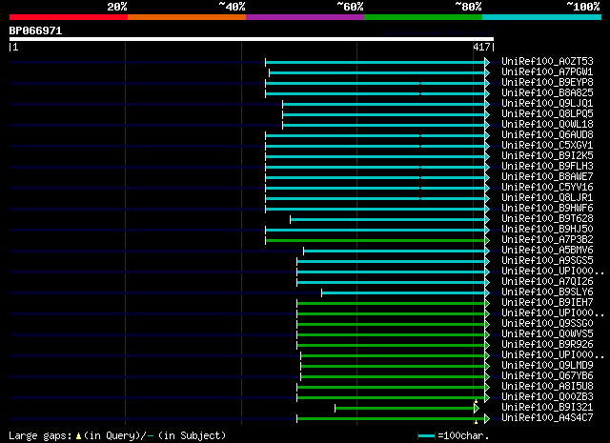
Task: Click the yellow query-gap icon in the legend
Action: pos(78,436)
